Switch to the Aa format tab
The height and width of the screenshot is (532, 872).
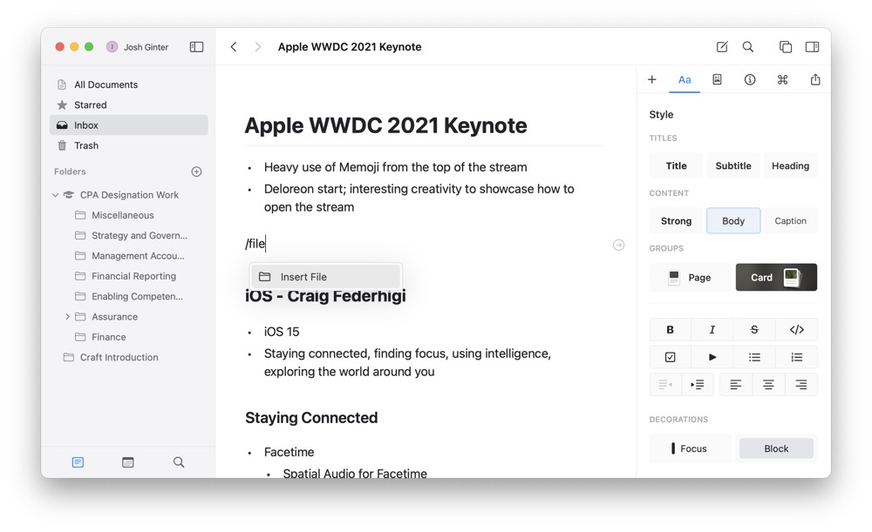click(685, 80)
